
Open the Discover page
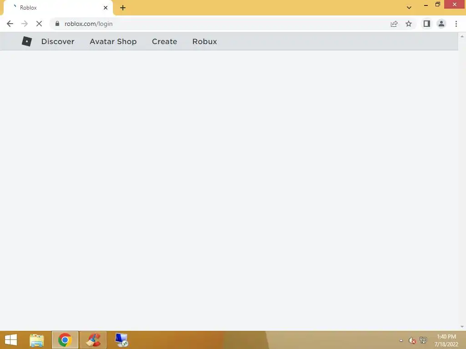(x=58, y=41)
